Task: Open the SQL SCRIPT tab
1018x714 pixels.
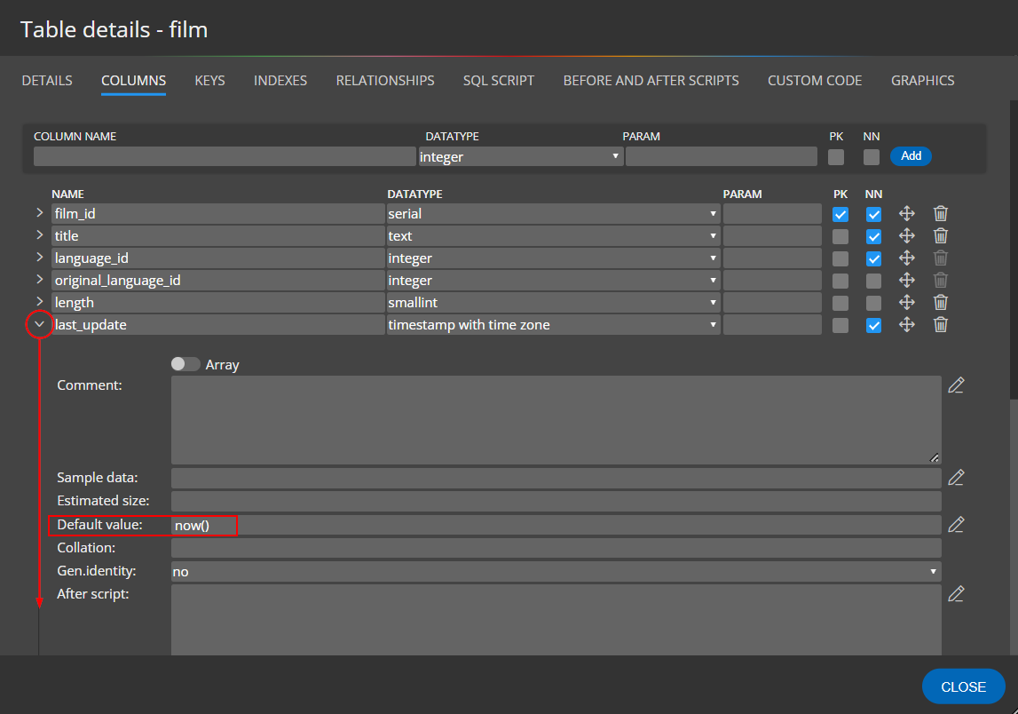Action: tap(498, 80)
